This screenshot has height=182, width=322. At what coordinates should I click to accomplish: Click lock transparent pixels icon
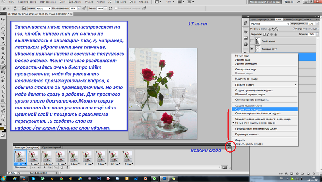coord(264,34)
